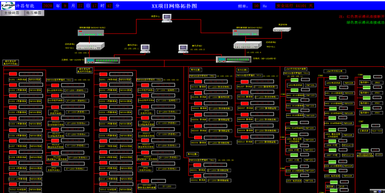Click the right WTS-811 hub device icon
385x193 pixels.
click(247, 45)
